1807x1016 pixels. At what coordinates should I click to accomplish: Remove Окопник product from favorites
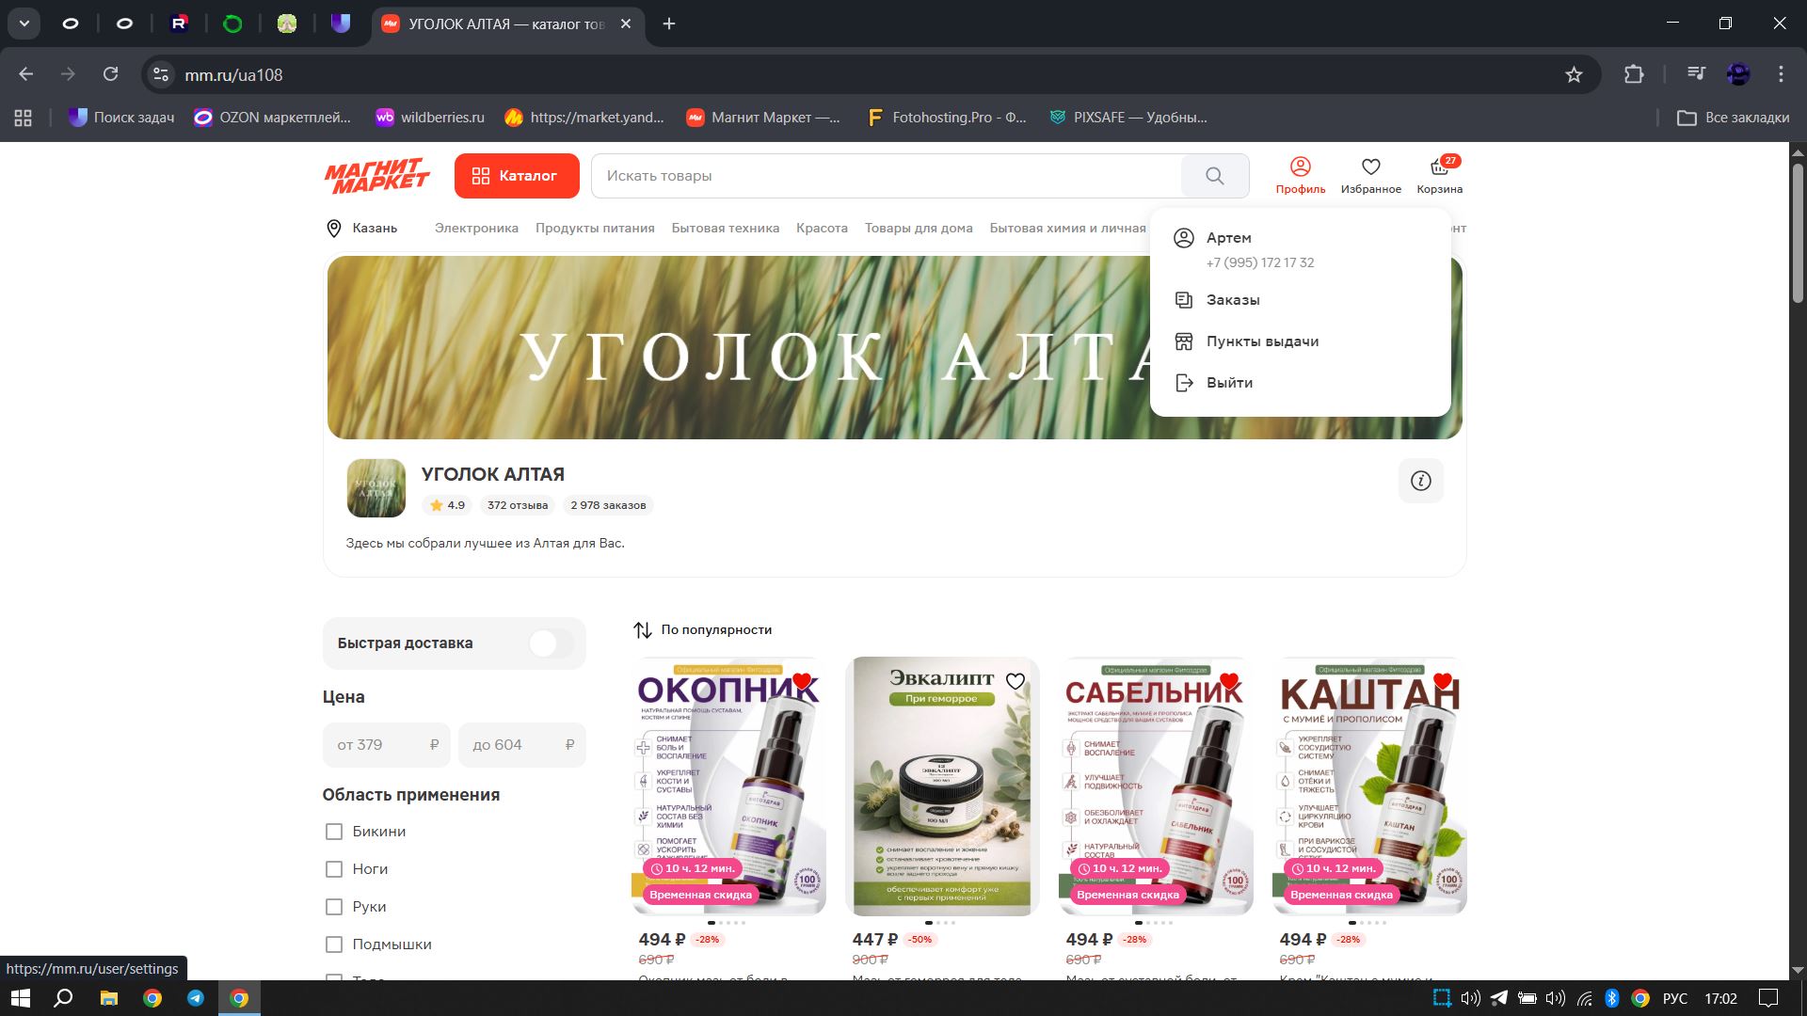(801, 681)
